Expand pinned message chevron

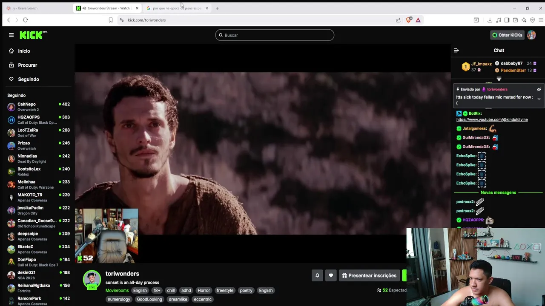pos(539,99)
